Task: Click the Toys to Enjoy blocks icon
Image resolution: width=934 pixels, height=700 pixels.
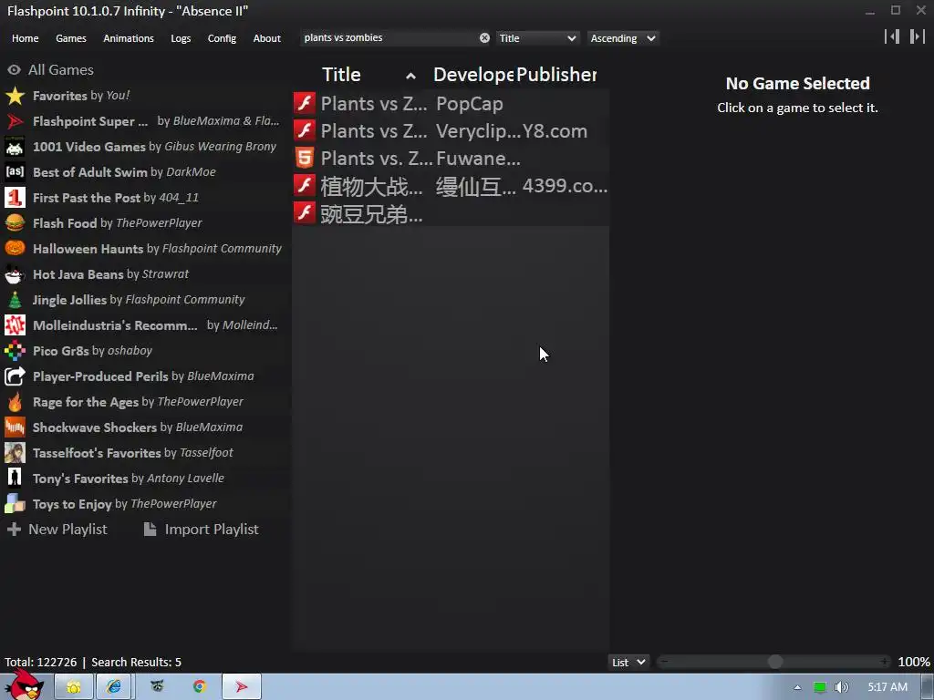Action: 15,504
